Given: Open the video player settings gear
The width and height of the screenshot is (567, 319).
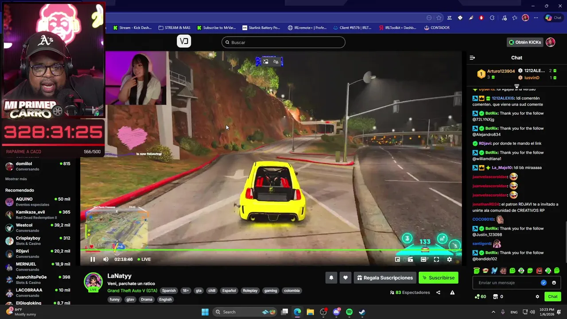Looking at the screenshot, I should point(449,259).
